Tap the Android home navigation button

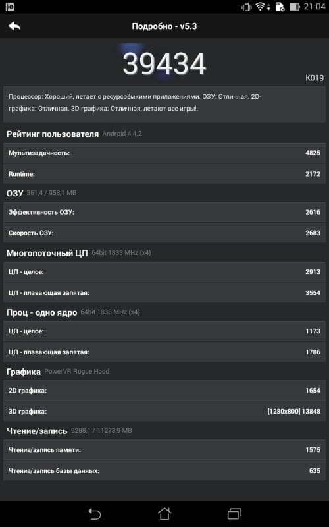tap(164, 514)
